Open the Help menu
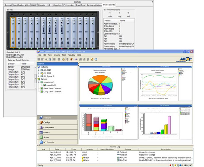Screen dimensions: 204x167 [x=79, y=55]
